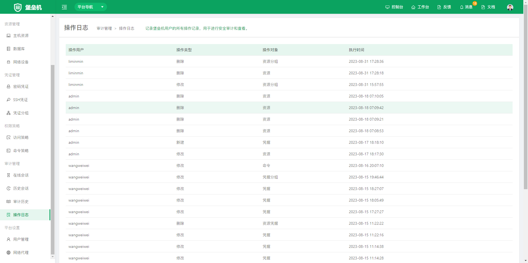Image resolution: width=528 pixels, height=263 pixels.
Task: Select the highlighted admin row at 07:09:42
Action: click(289, 108)
